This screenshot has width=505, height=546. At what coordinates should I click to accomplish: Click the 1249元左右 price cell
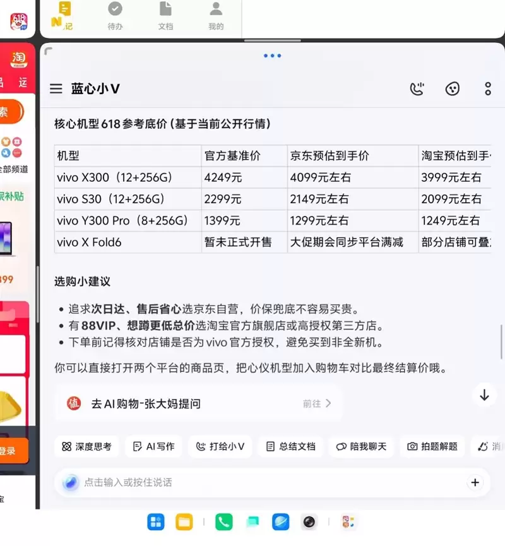point(455,221)
